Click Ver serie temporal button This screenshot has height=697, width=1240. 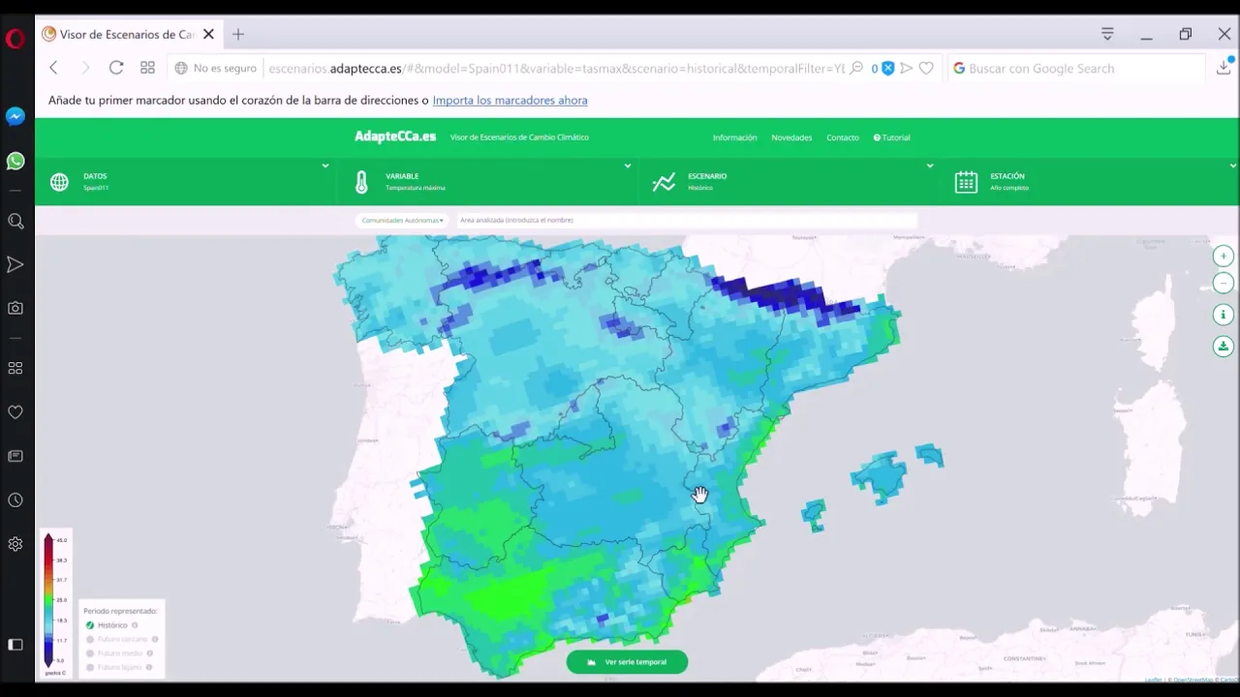click(x=627, y=662)
